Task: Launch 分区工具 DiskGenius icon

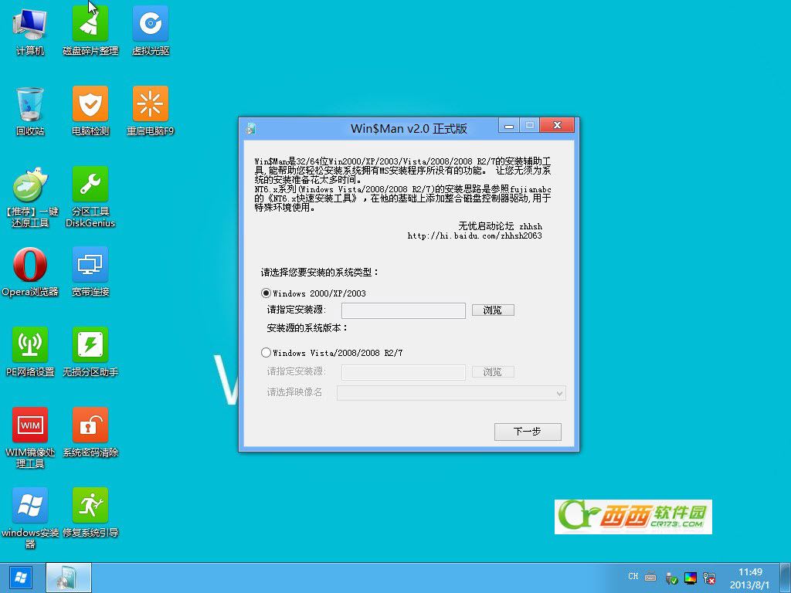Action: tap(90, 197)
